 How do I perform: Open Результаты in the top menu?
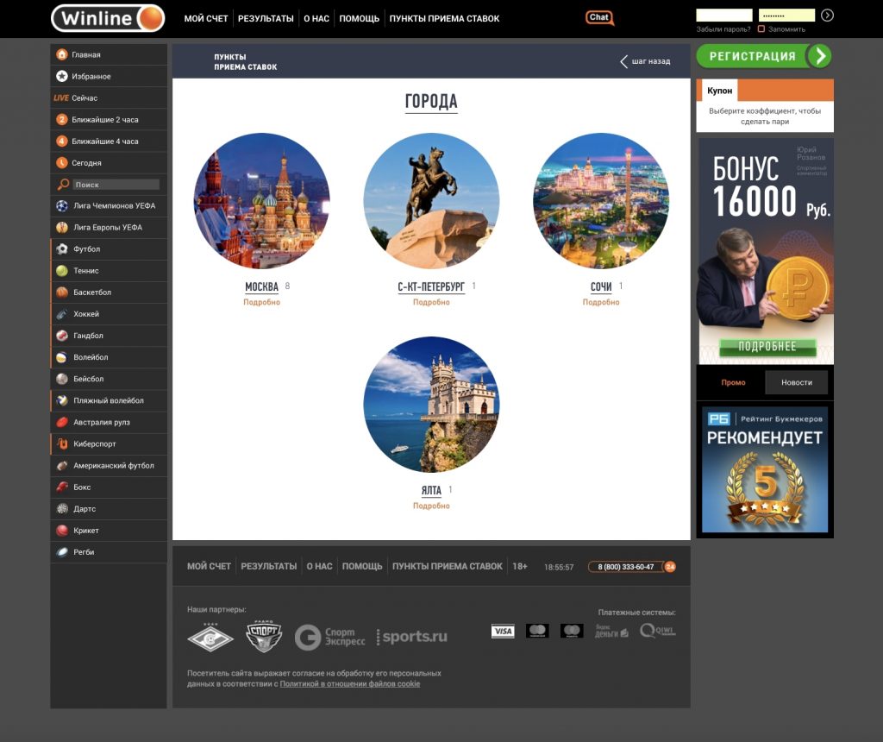tap(266, 18)
